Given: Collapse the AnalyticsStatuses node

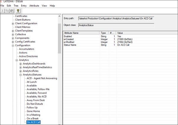Looking at the screenshot, I should point(20,75).
